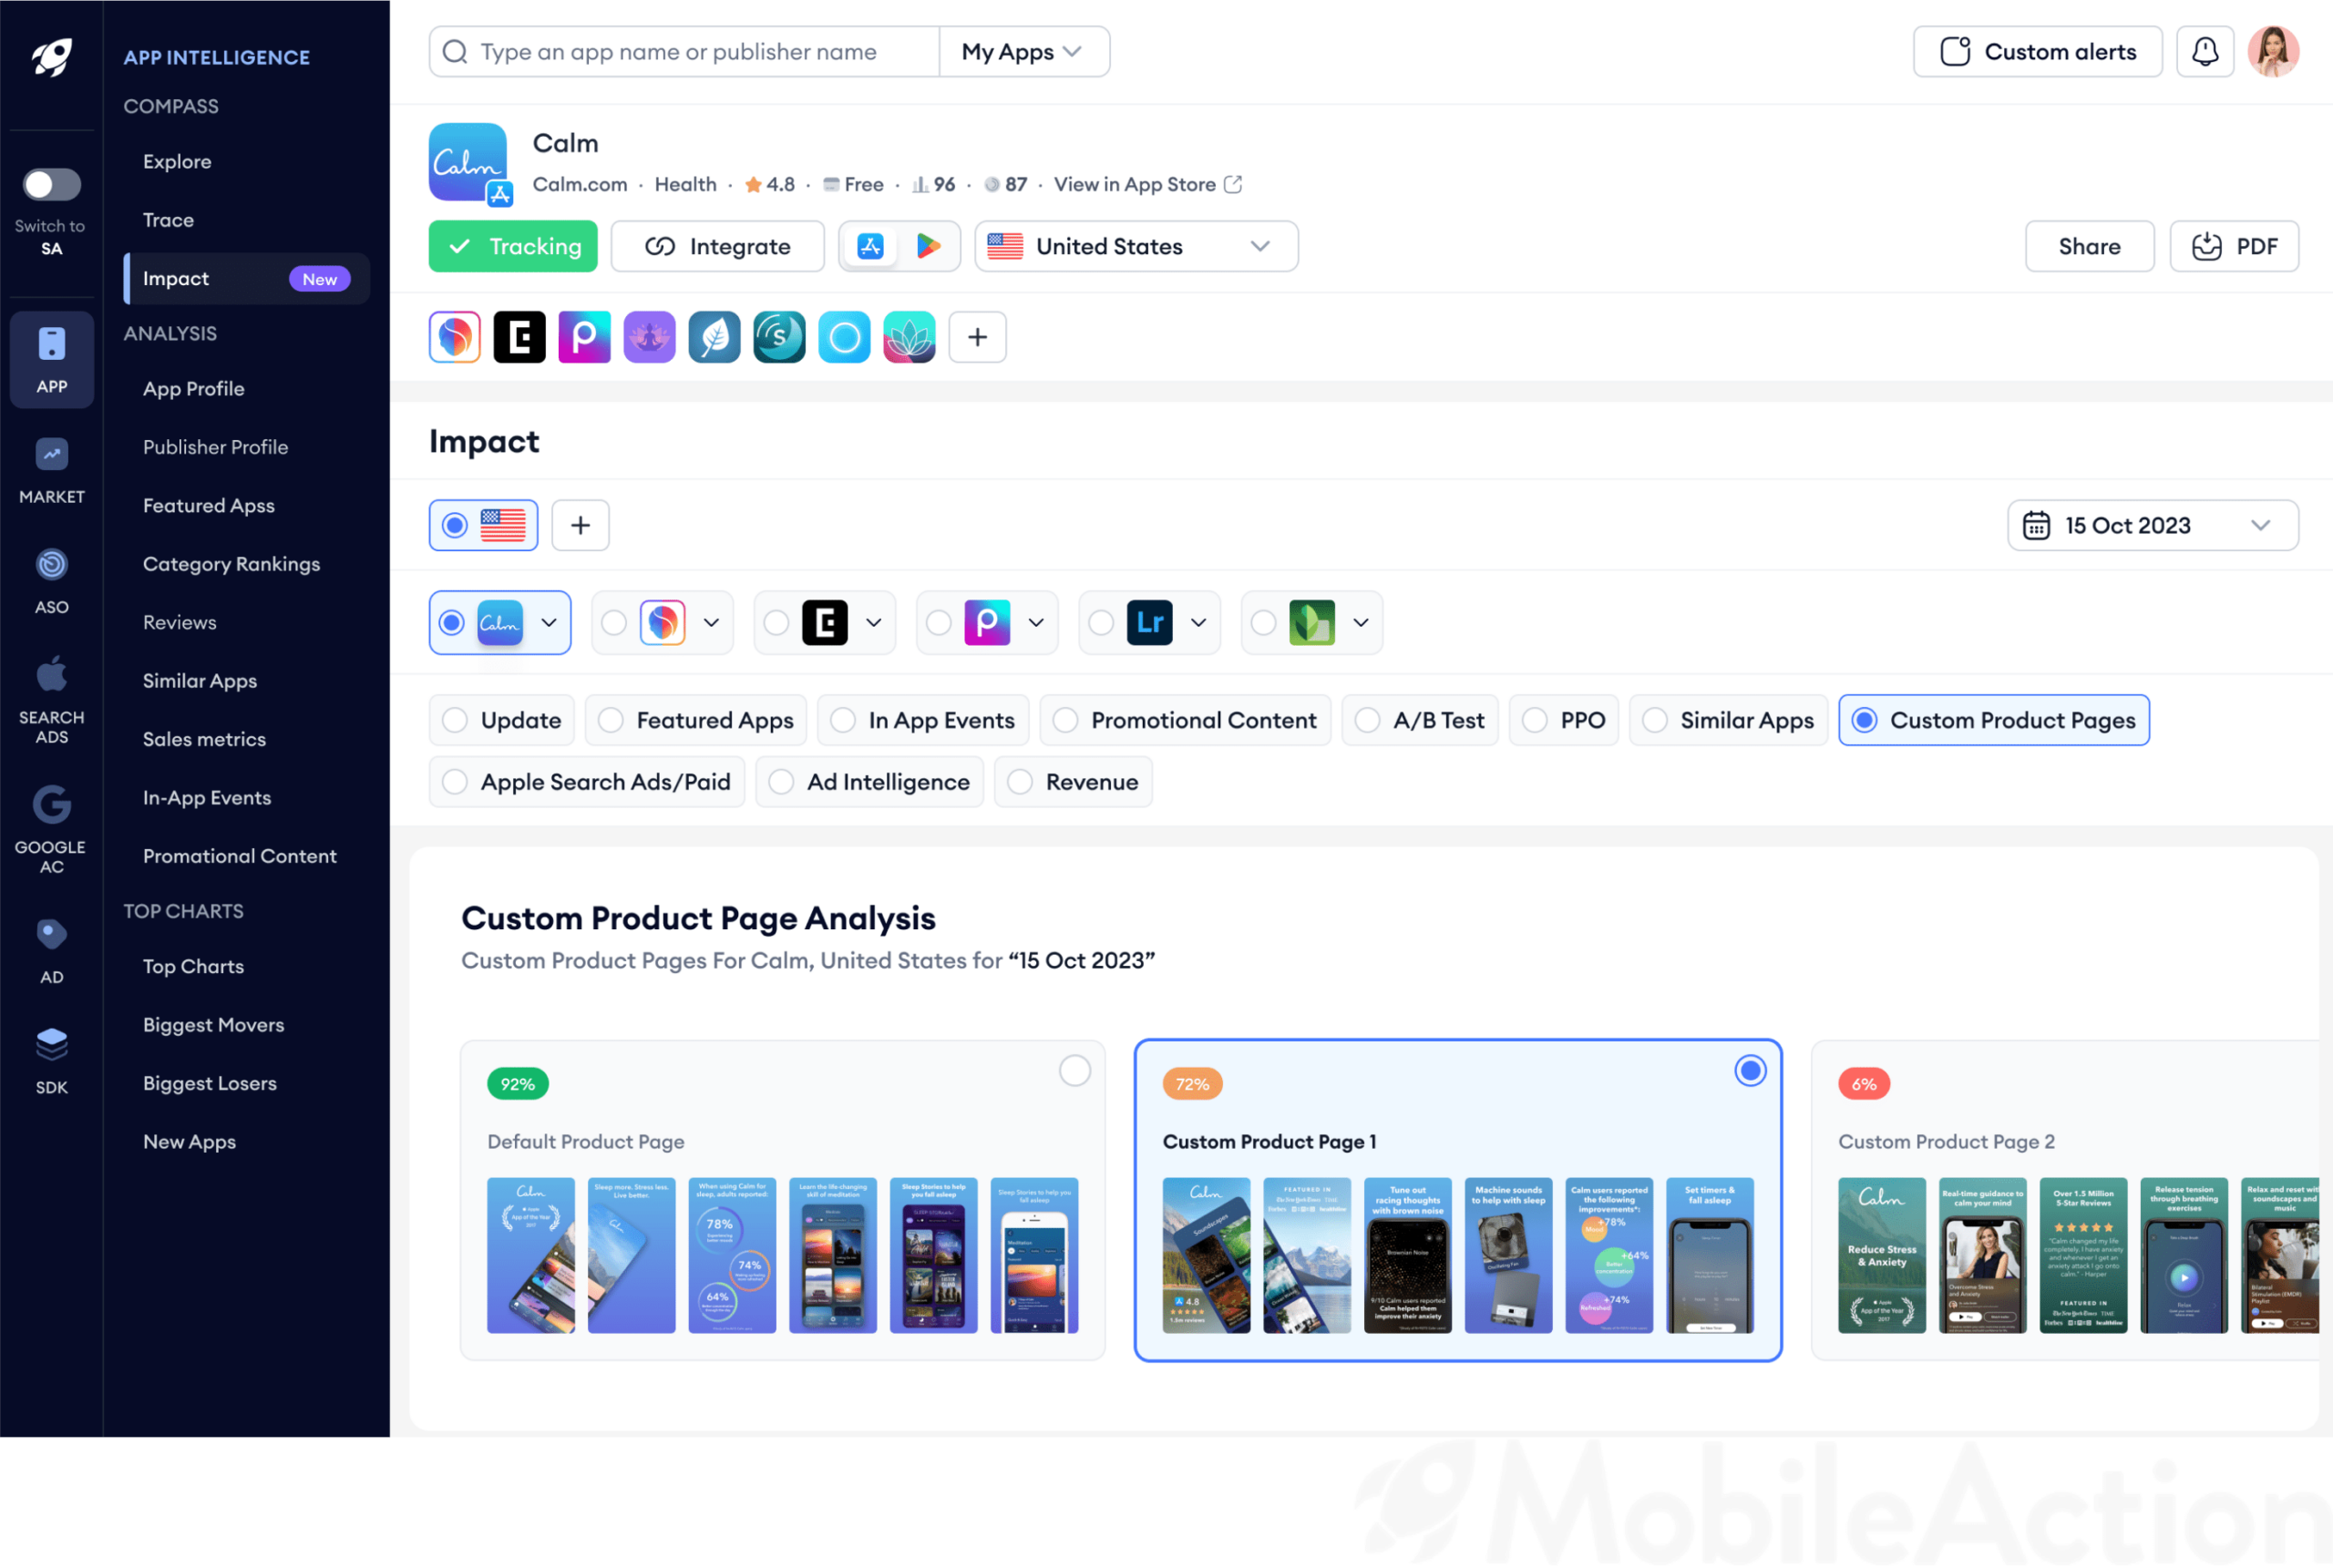Select the Default Product Page radio
The width and height of the screenshot is (2333, 1568).
point(1074,1071)
